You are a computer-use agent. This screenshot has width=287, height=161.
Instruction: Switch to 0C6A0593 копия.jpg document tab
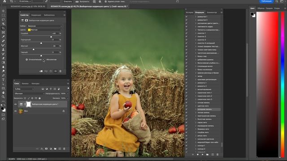[x=28, y=6]
